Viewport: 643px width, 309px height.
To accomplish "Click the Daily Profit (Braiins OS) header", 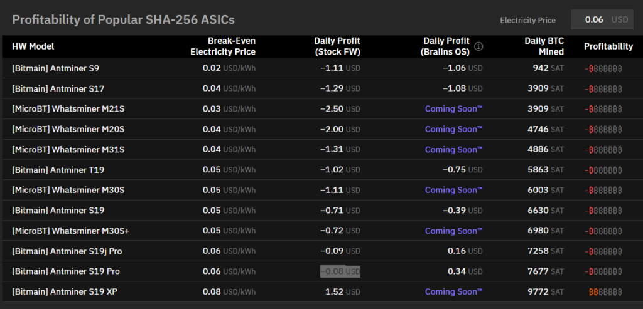I will (446, 46).
